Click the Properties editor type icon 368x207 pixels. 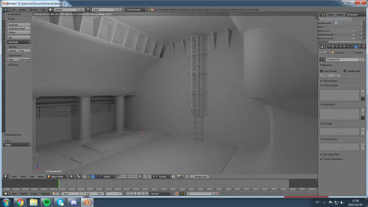pyautogui.click(x=323, y=47)
